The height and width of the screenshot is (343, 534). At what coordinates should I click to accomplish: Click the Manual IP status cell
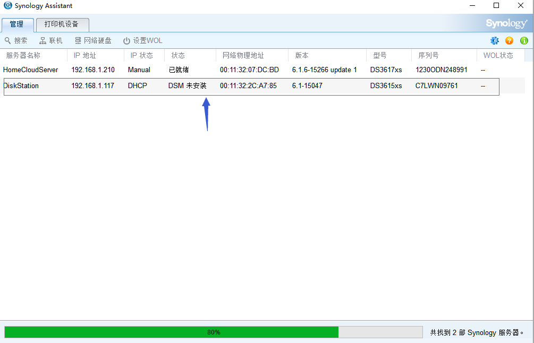coord(139,70)
